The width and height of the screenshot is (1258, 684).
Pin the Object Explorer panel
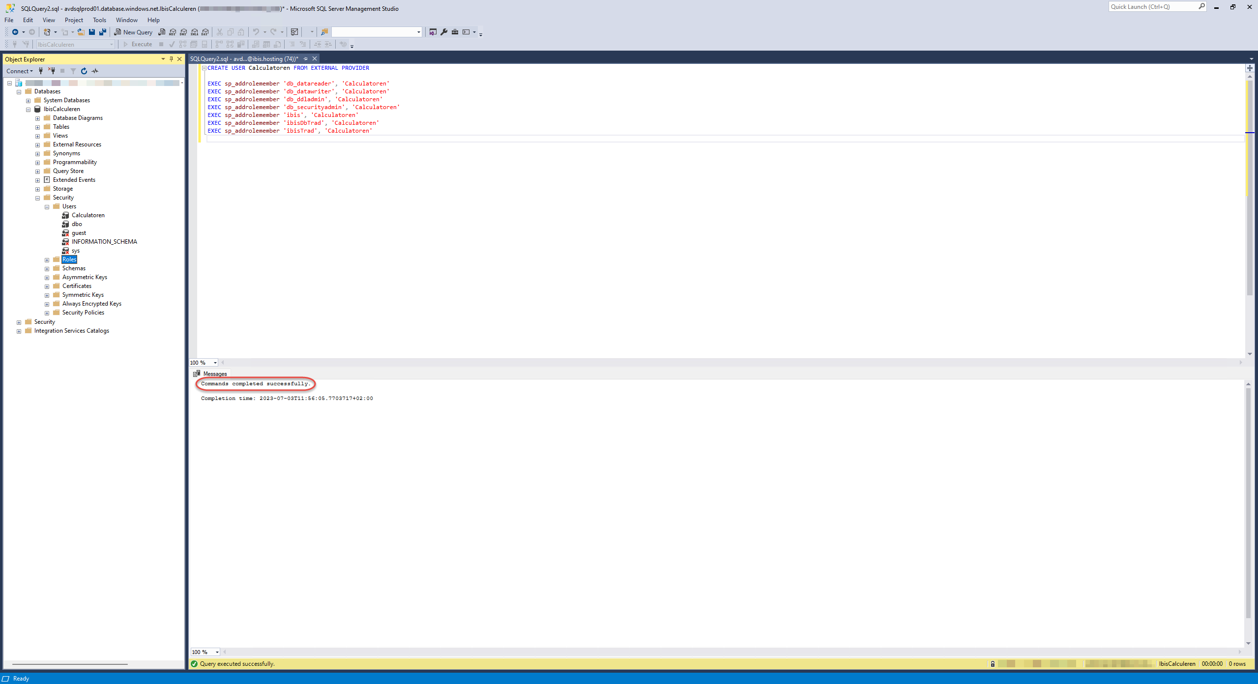[171, 59]
